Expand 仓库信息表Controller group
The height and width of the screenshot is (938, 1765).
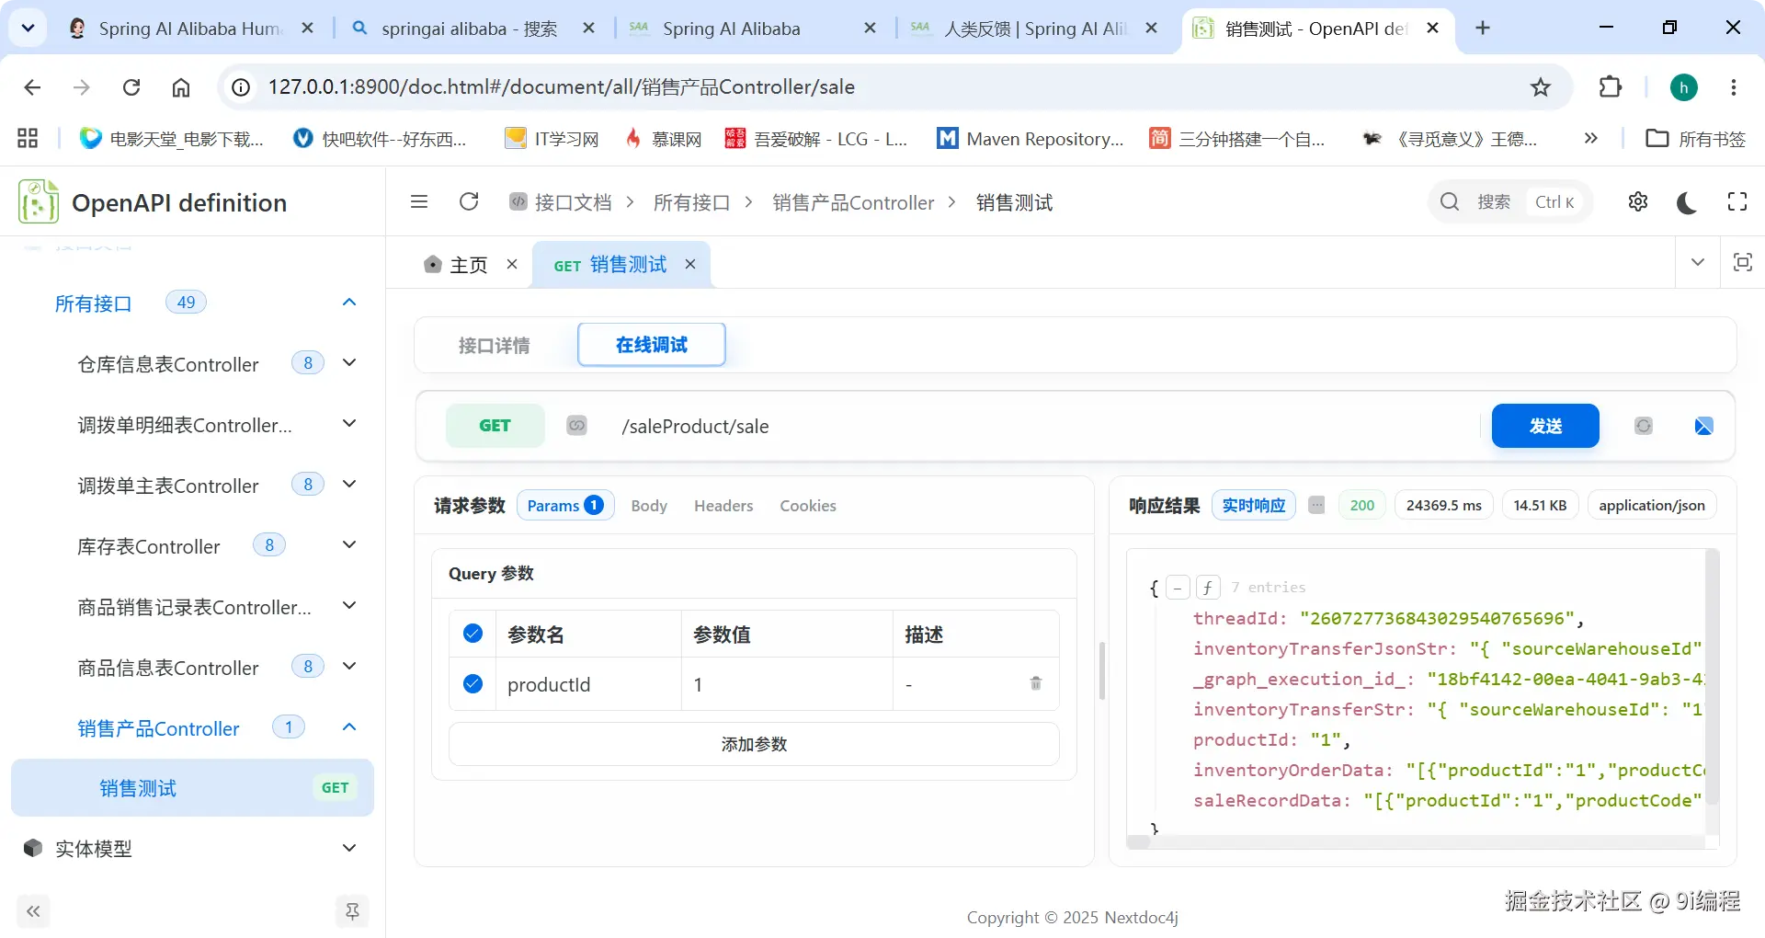pyautogui.click(x=349, y=363)
